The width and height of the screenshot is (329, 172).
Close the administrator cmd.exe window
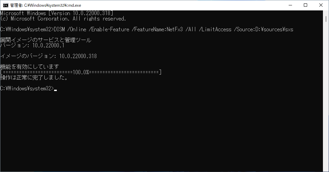[x=321, y=5]
